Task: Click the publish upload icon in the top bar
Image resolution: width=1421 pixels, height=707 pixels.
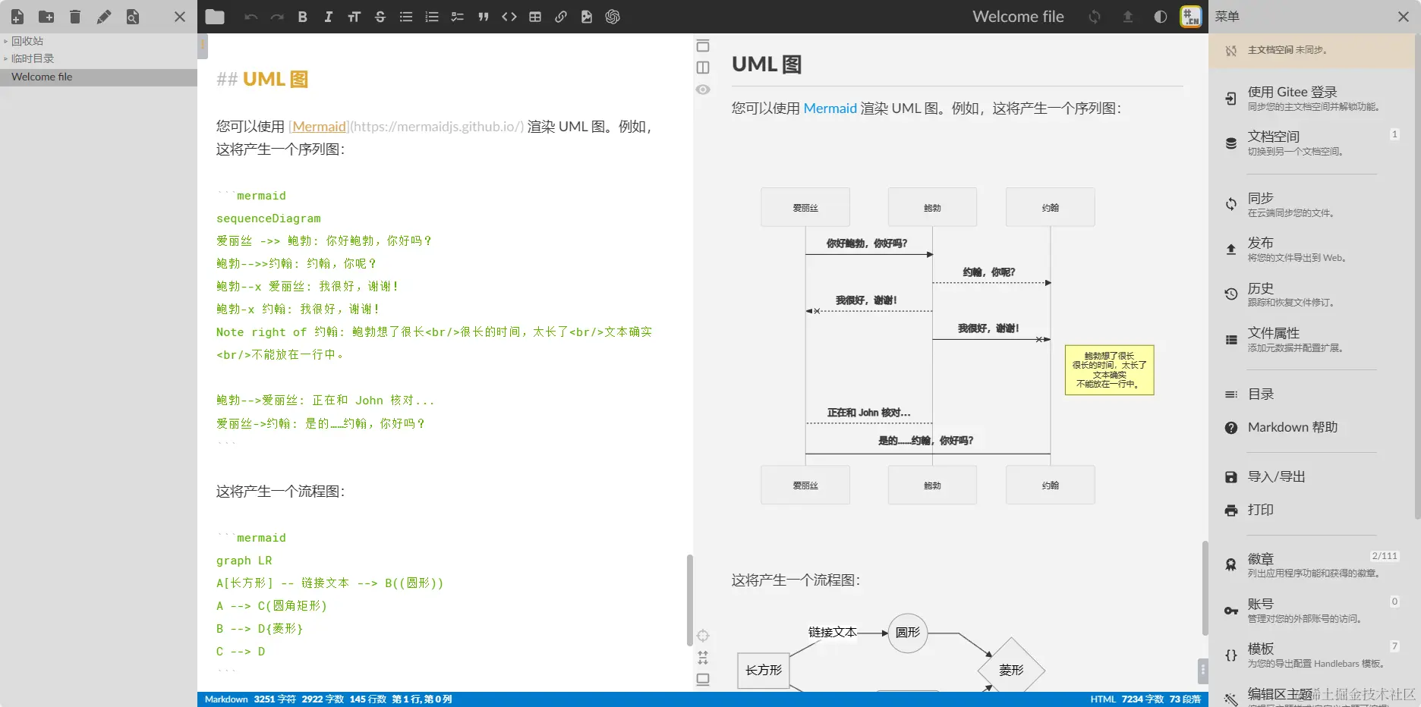Action: click(x=1128, y=17)
